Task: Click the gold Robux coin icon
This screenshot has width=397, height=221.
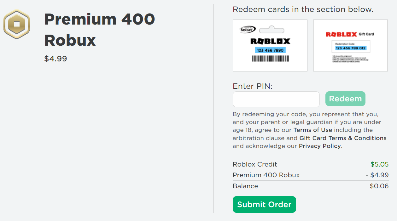Action: [x=16, y=24]
